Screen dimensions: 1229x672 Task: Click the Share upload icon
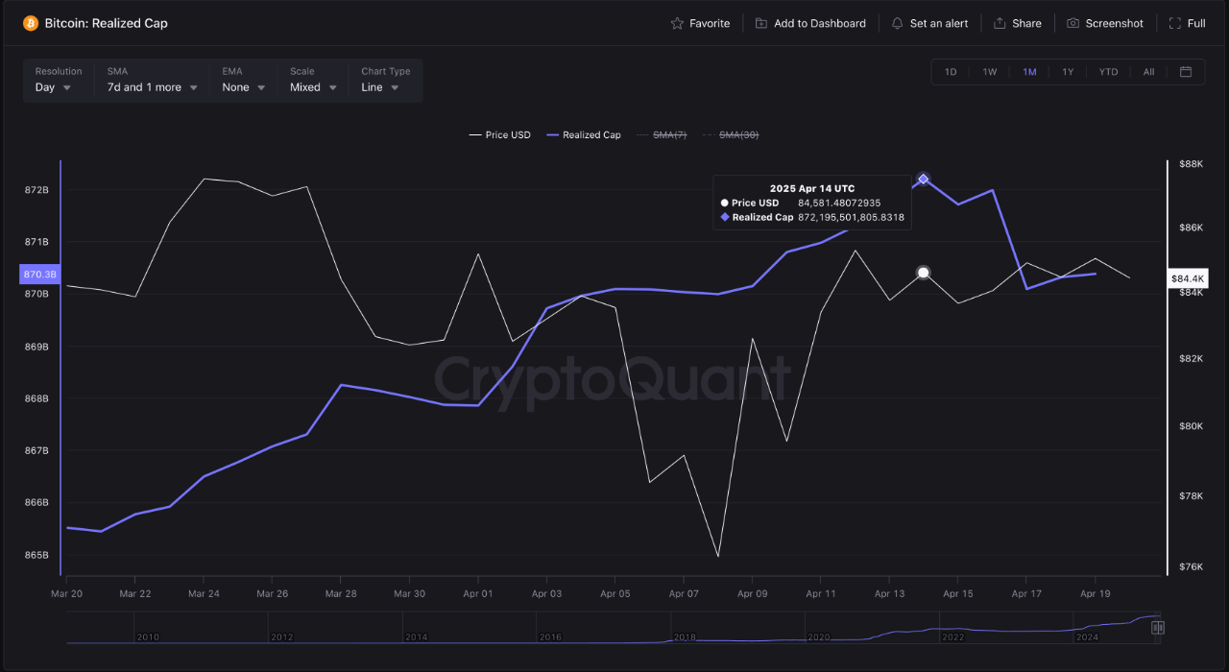[1000, 23]
